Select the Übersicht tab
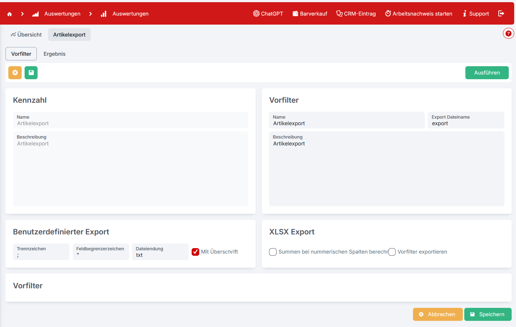This screenshot has width=516, height=327. (26, 35)
